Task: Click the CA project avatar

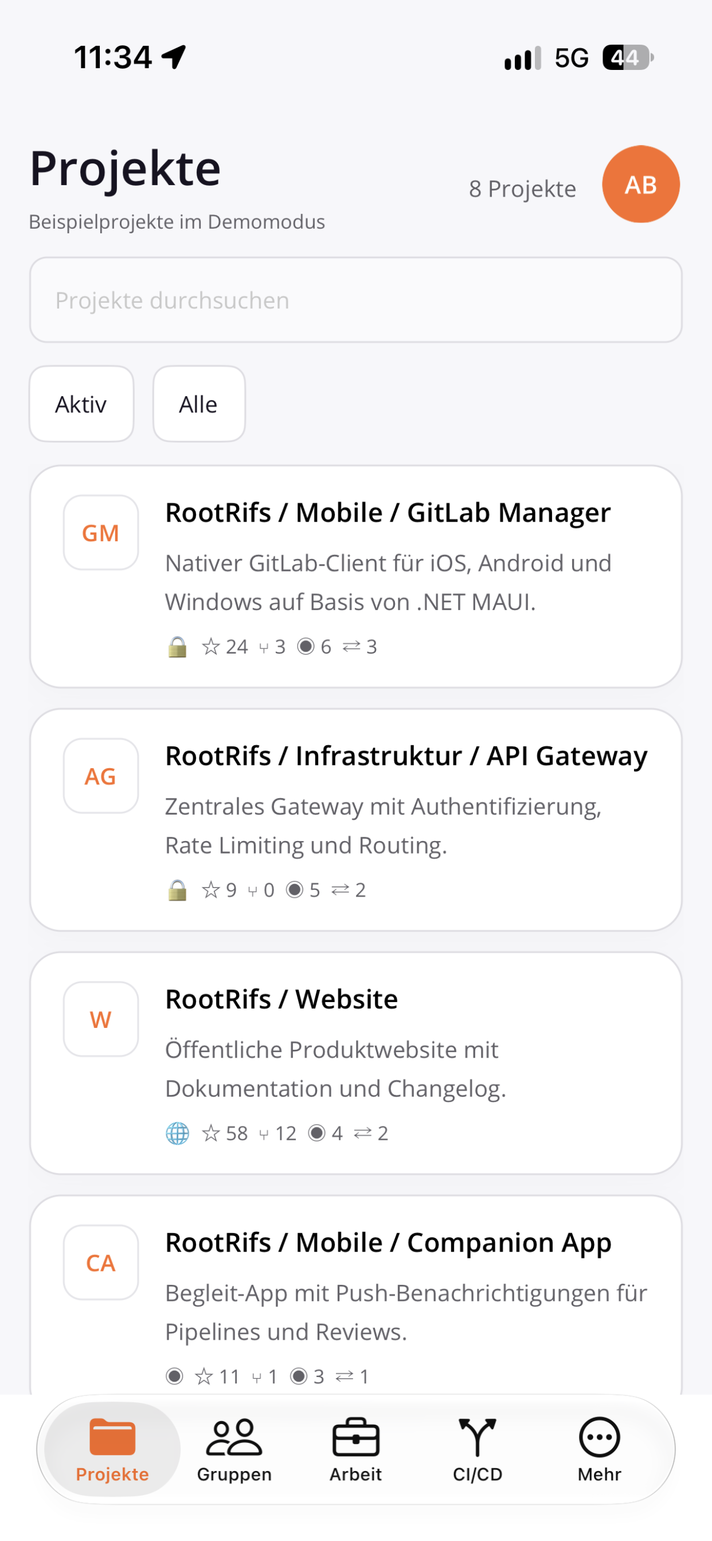Action: coord(100,1263)
